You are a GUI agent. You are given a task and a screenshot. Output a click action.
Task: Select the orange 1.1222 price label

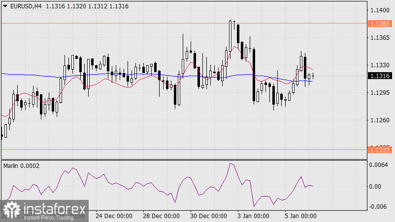click(x=380, y=149)
